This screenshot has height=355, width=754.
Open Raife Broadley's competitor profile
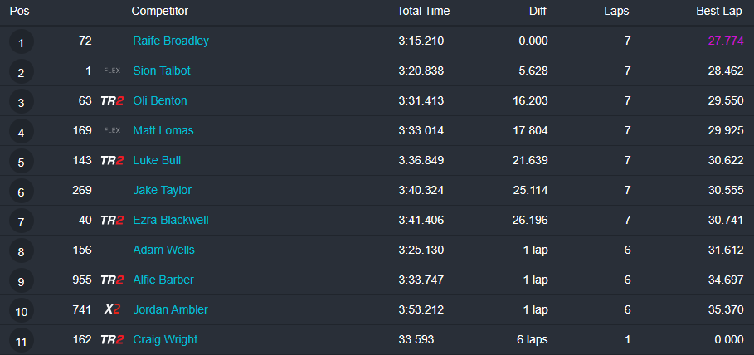[171, 41]
